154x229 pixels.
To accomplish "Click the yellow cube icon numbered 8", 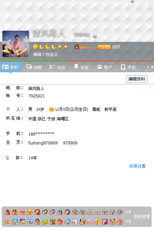I will (x=97, y=222).
